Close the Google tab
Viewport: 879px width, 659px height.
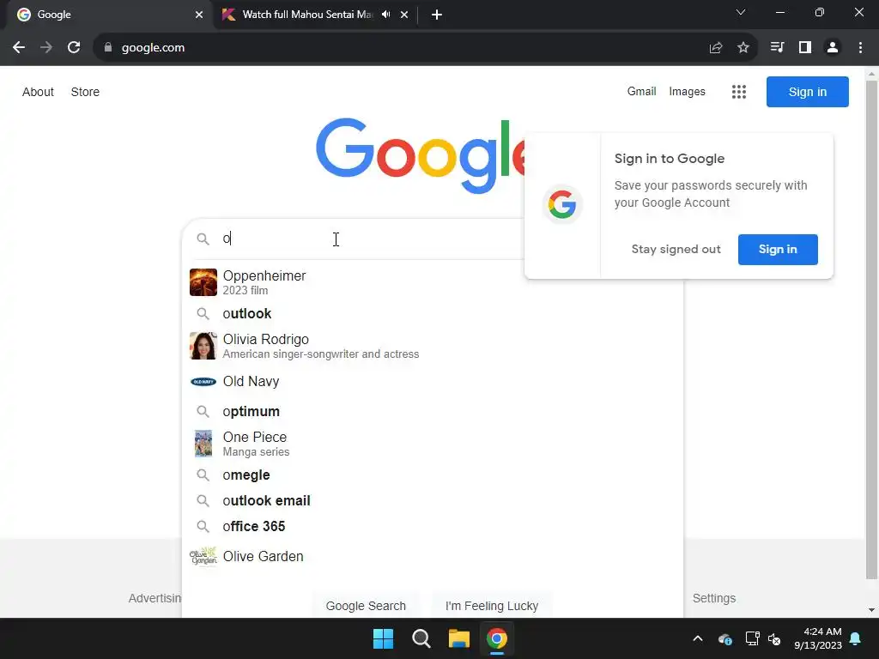(x=199, y=15)
